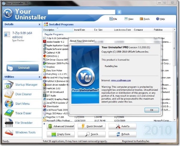Image resolution: width=180 pixels, height=146 pixels.
Task: Click the program list scroll down arrow
Action: [174, 120]
